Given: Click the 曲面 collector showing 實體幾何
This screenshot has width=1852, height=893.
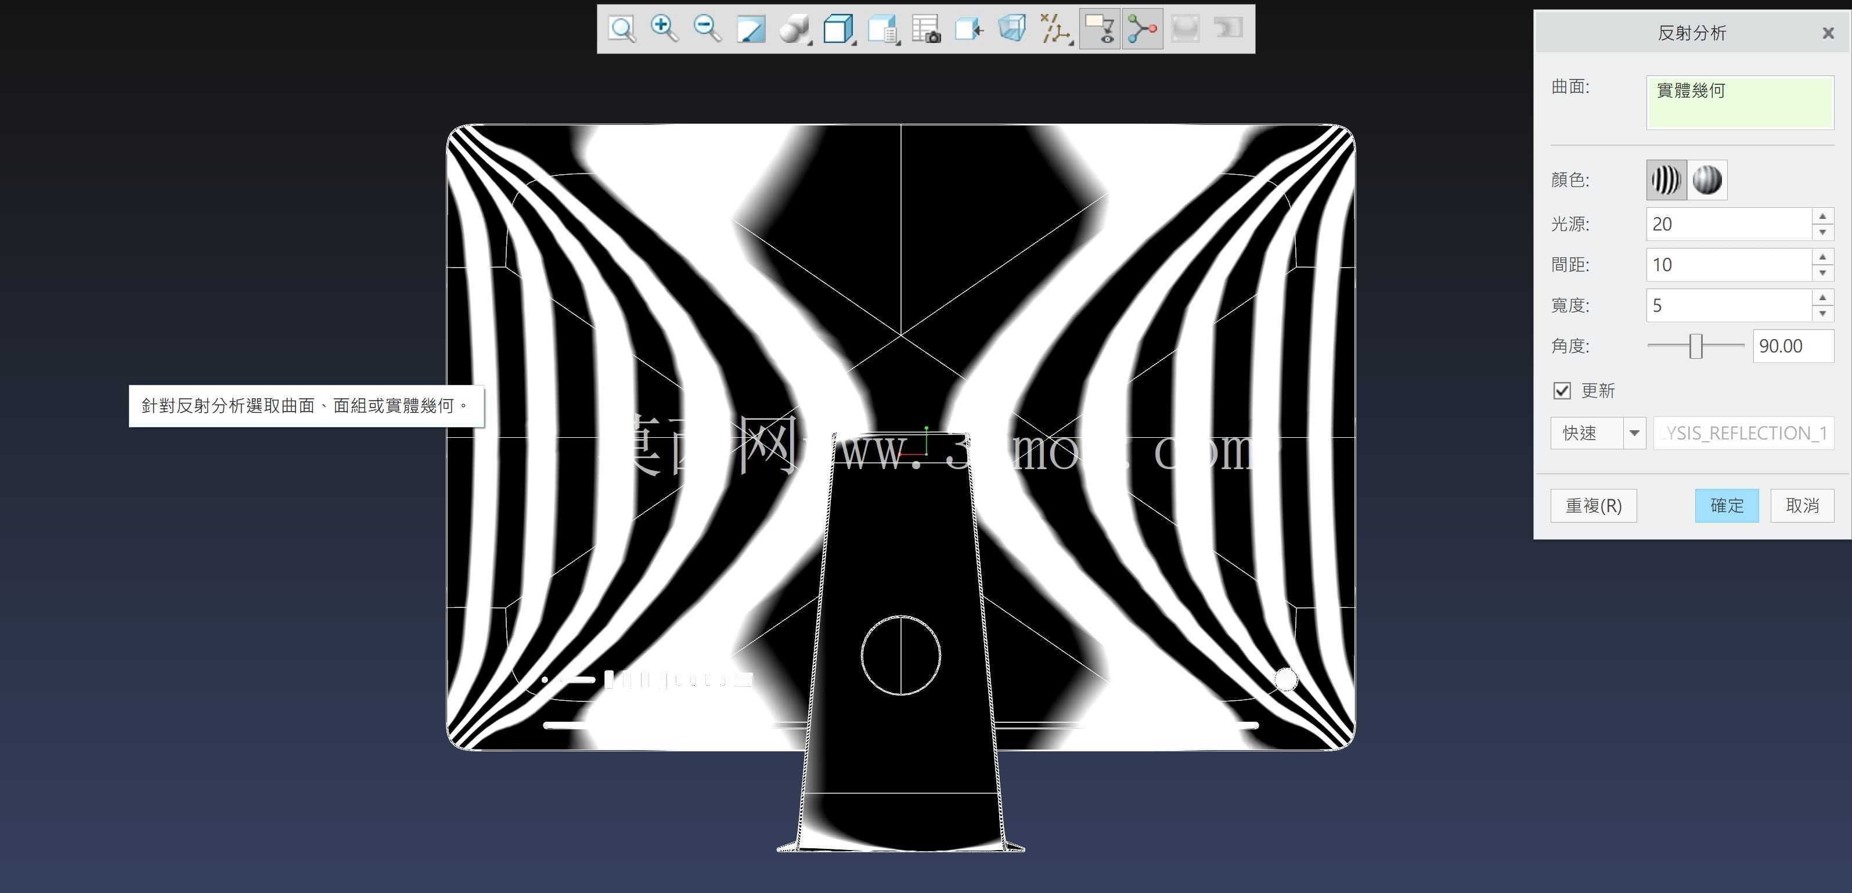Looking at the screenshot, I should [x=1740, y=102].
